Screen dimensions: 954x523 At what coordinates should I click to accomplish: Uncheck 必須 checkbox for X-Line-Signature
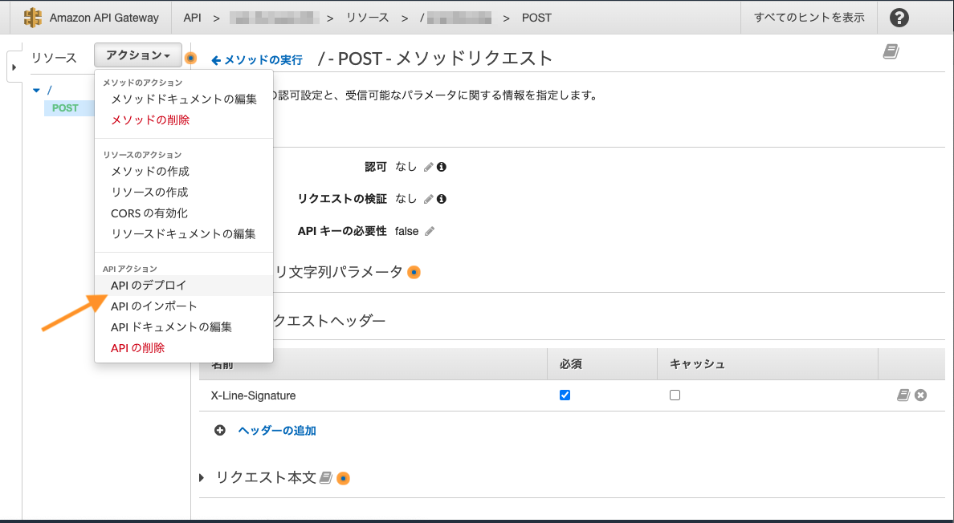click(565, 395)
